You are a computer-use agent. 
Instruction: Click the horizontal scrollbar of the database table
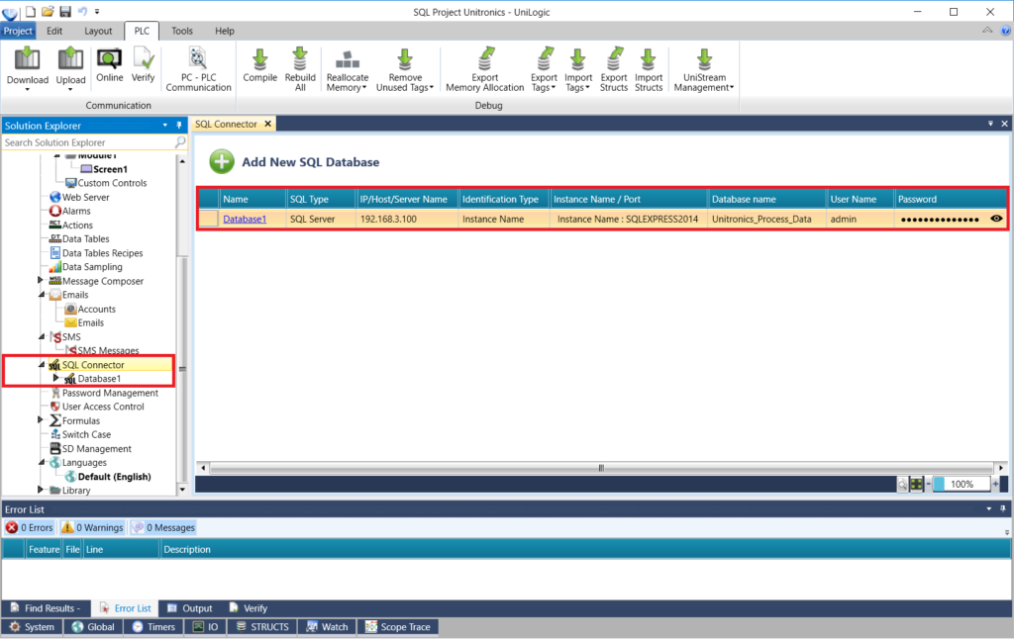[x=601, y=468]
